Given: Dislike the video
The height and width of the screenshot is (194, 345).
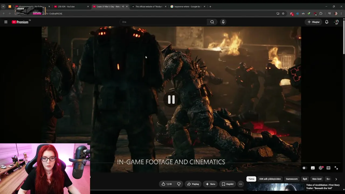Looking at the screenshot, I should pyautogui.click(x=179, y=184).
